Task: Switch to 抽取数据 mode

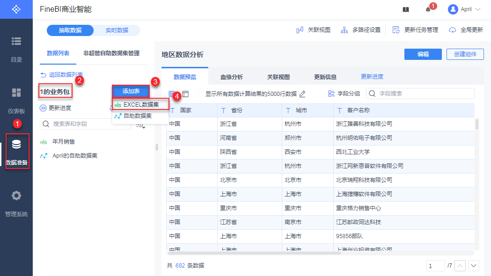Action: click(x=70, y=30)
